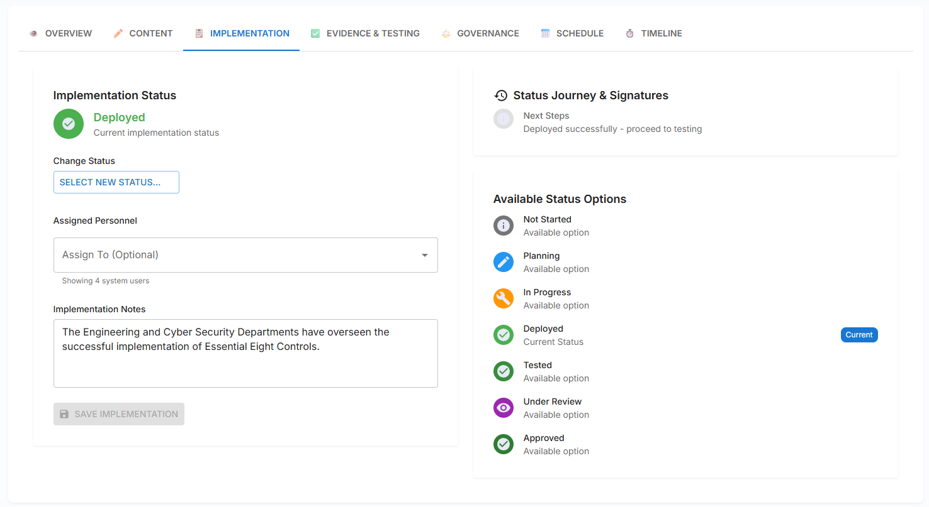929x507 pixels.
Task: Click the Tested checkmark icon
Action: tap(504, 371)
